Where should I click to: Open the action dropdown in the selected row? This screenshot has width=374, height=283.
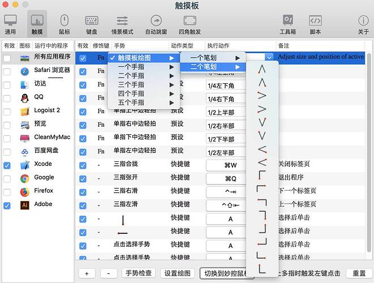pyautogui.click(x=269, y=57)
